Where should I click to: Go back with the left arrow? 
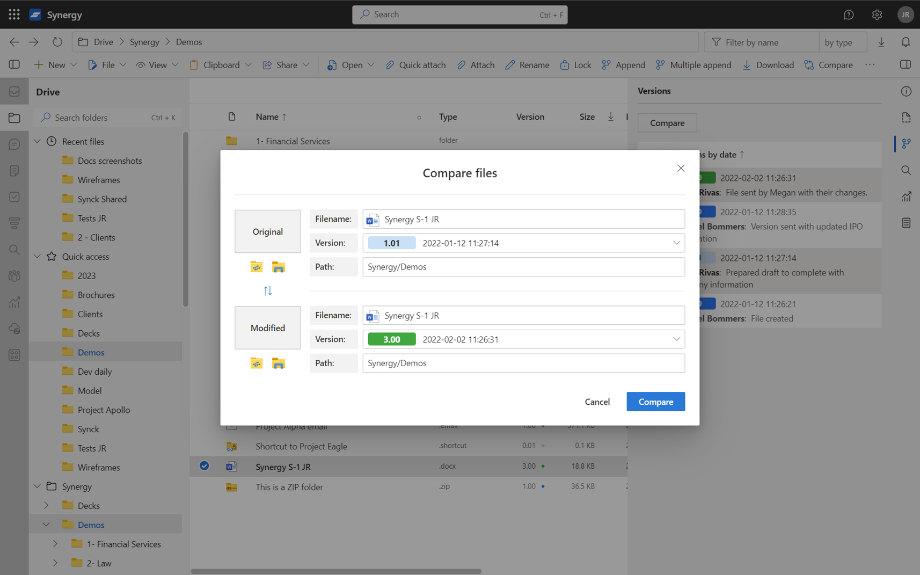pos(14,42)
